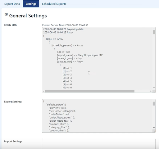Click the '[2] => 3' log entry
The height and width of the screenshot is (149, 159).
(x=67, y=74)
